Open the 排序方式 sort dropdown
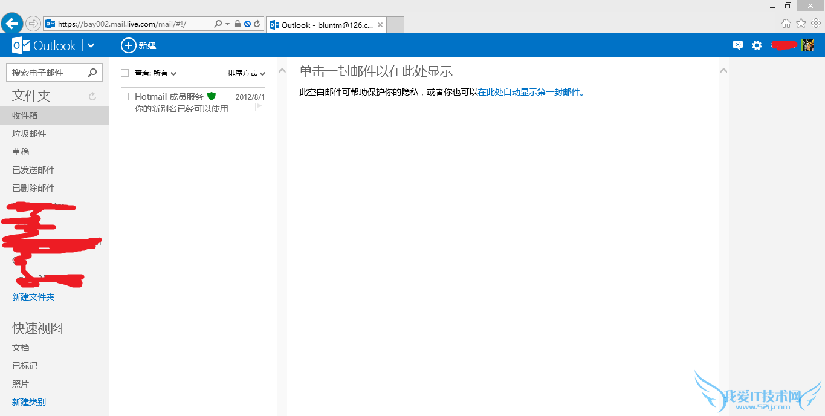This screenshot has height=416, width=825. pos(246,73)
